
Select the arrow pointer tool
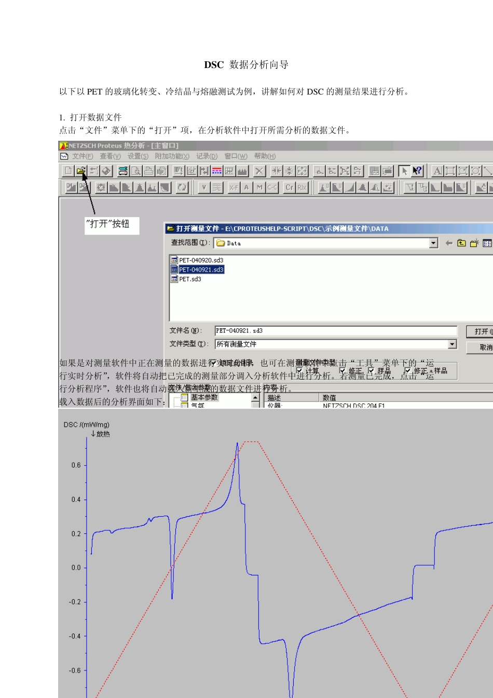click(x=404, y=170)
